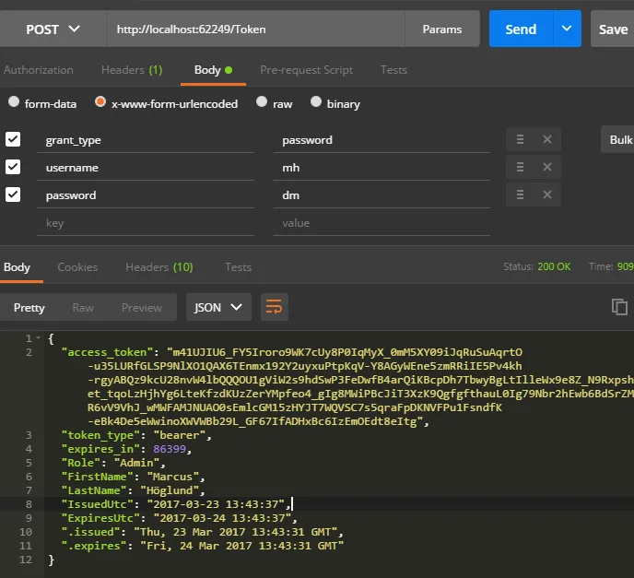Click the ".expires" date value
This screenshot has height=578, width=634.
tap(241, 546)
